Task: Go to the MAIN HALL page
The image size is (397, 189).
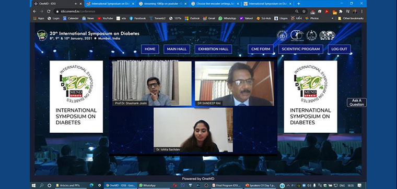Action: point(177,49)
